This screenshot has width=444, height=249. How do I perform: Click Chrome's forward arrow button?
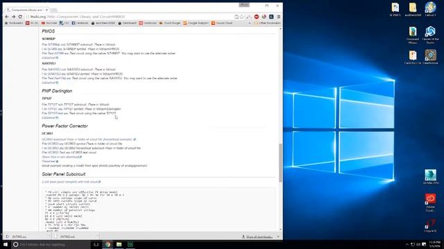tap(13, 17)
